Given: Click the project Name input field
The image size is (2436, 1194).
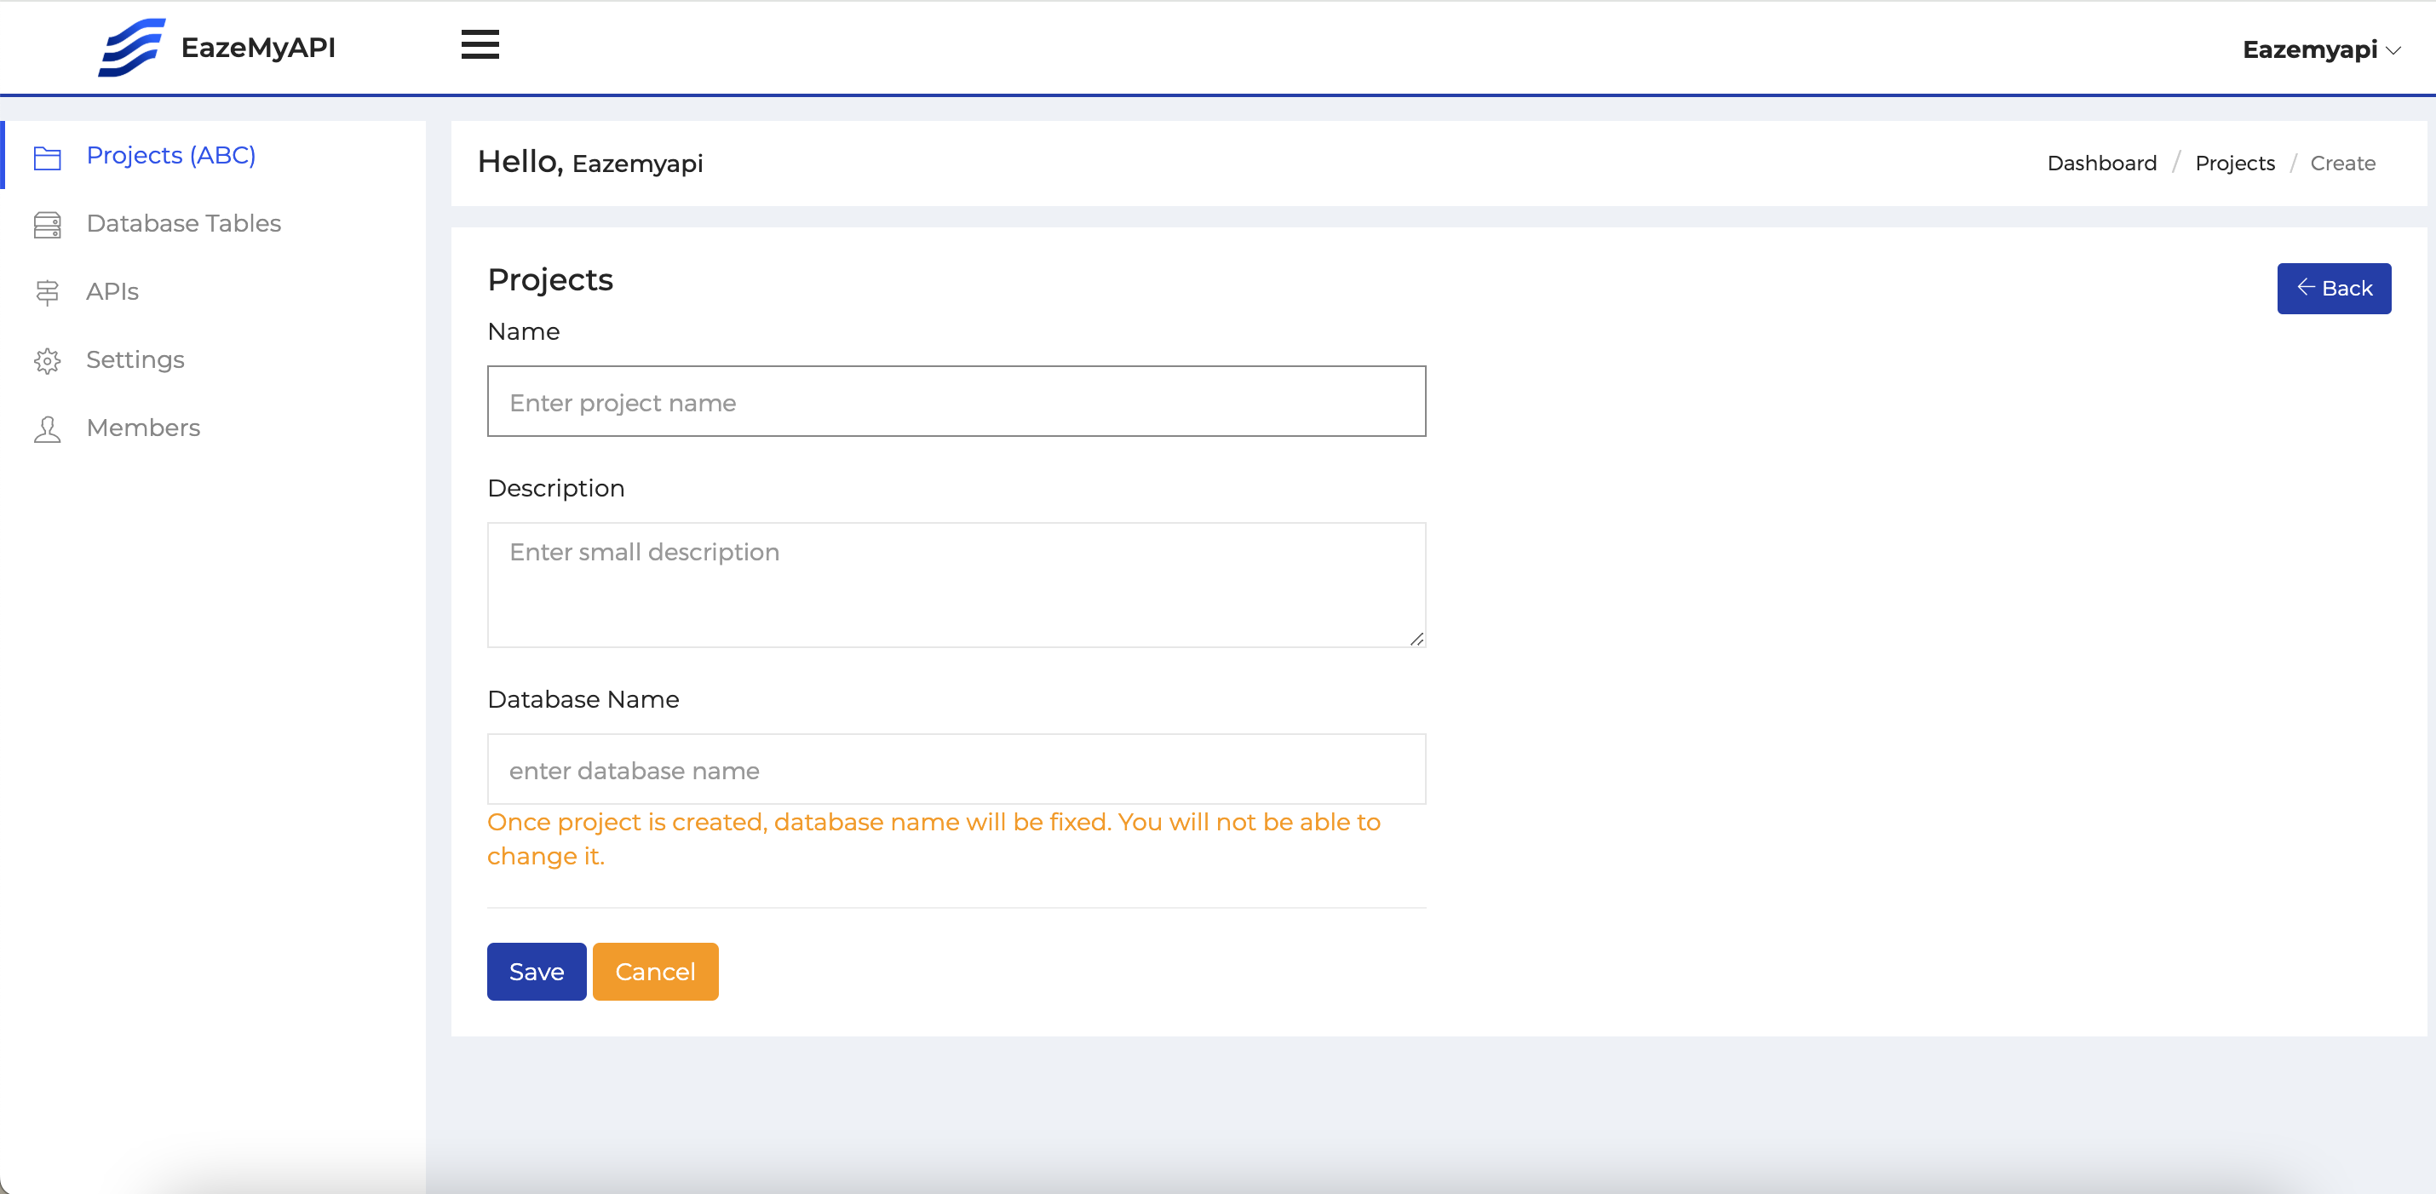Looking at the screenshot, I should tap(955, 401).
